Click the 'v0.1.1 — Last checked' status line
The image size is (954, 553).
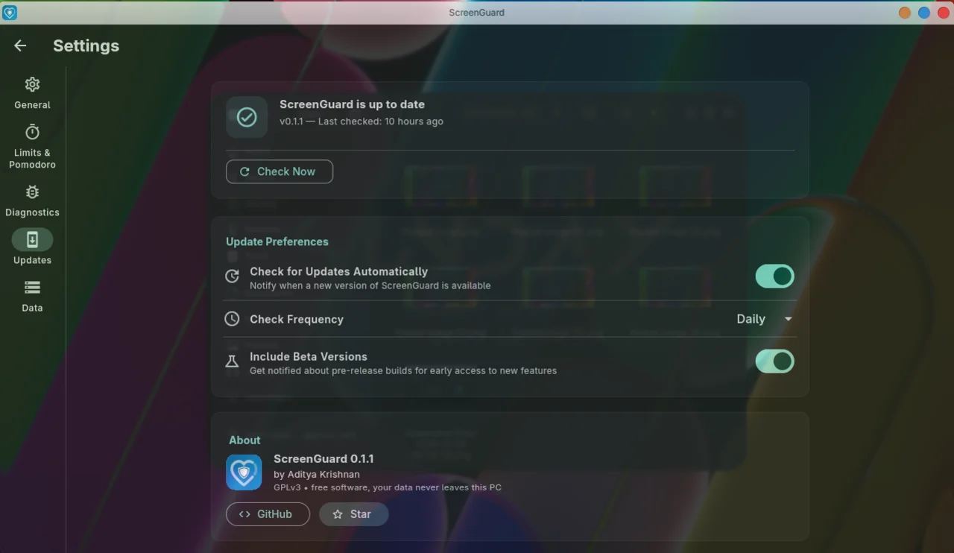point(361,121)
